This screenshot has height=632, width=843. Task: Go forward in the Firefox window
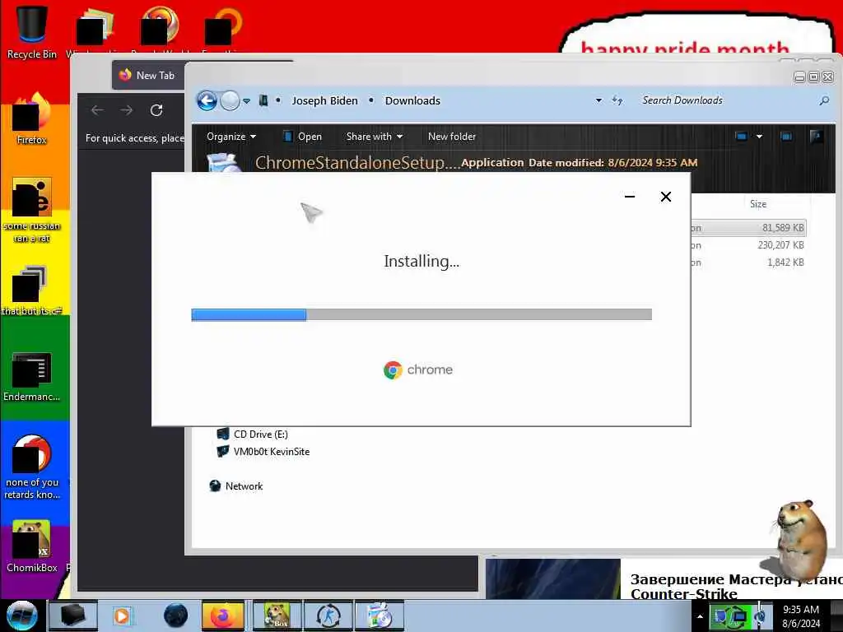point(126,110)
